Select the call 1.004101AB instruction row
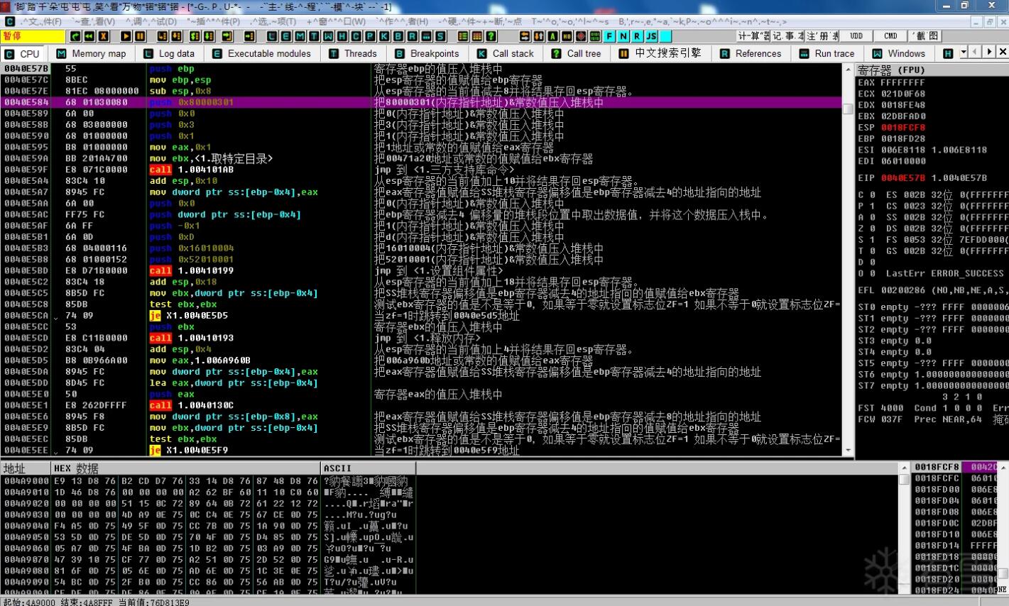Image resolution: width=1009 pixels, height=606 pixels. pyautogui.click(x=422, y=170)
